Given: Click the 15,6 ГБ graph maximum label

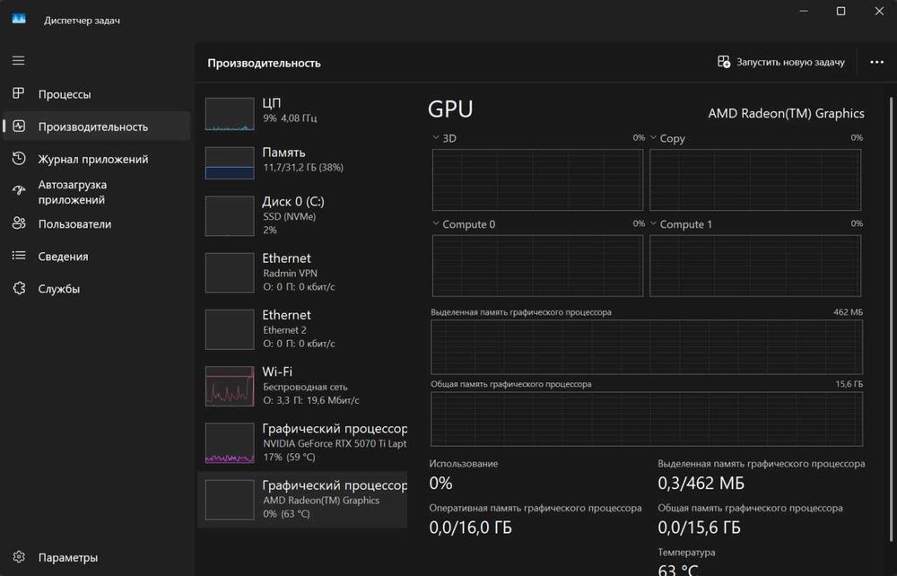Looking at the screenshot, I should click(849, 384).
